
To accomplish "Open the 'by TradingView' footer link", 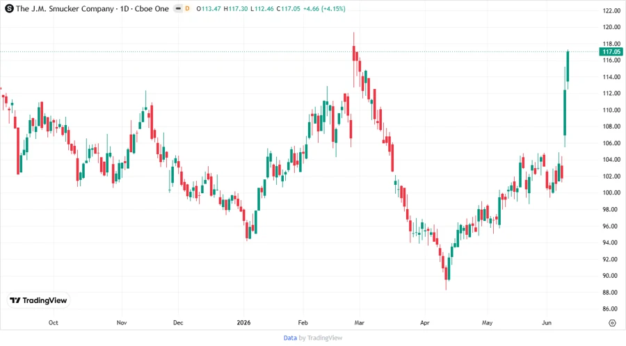I will click(x=321, y=338).
